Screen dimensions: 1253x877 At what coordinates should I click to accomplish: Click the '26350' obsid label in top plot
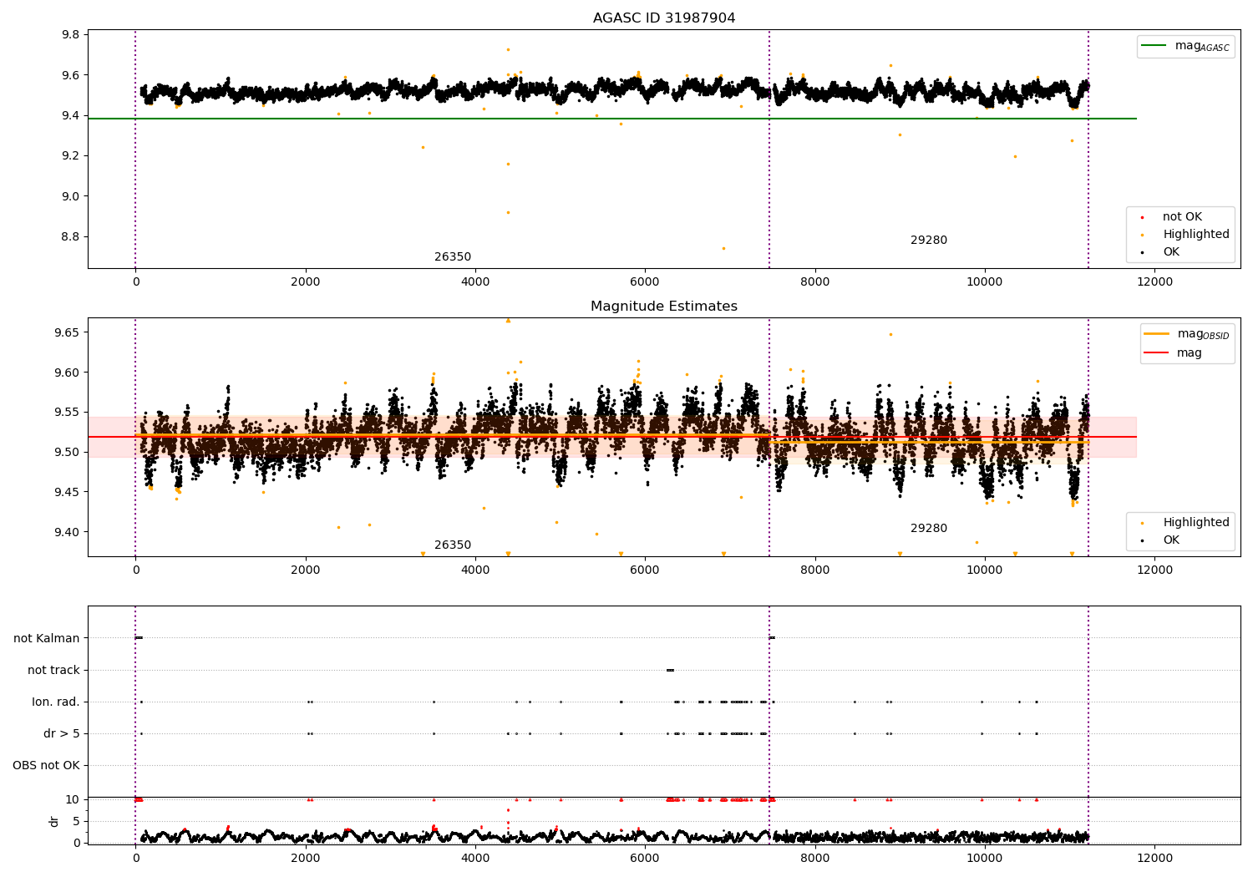point(453,257)
